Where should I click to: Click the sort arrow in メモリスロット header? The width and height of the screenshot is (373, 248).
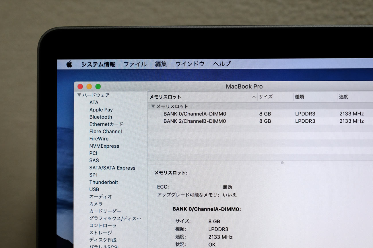click(254, 97)
